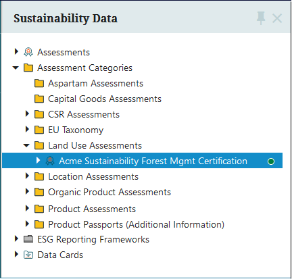
Task: Click the ESG Reporting Frameworks binder icon
Action: pyautogui.click(x=28, y=239)
